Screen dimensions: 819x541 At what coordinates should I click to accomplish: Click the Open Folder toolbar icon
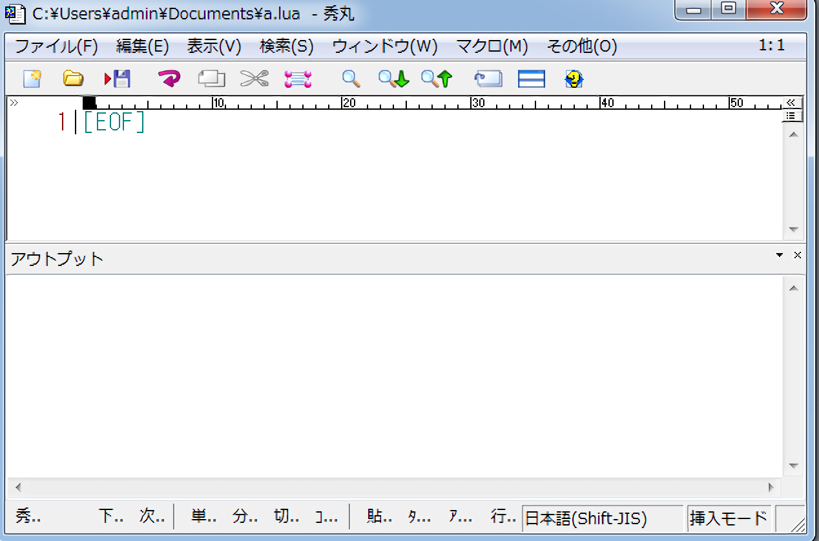(73, 79)
